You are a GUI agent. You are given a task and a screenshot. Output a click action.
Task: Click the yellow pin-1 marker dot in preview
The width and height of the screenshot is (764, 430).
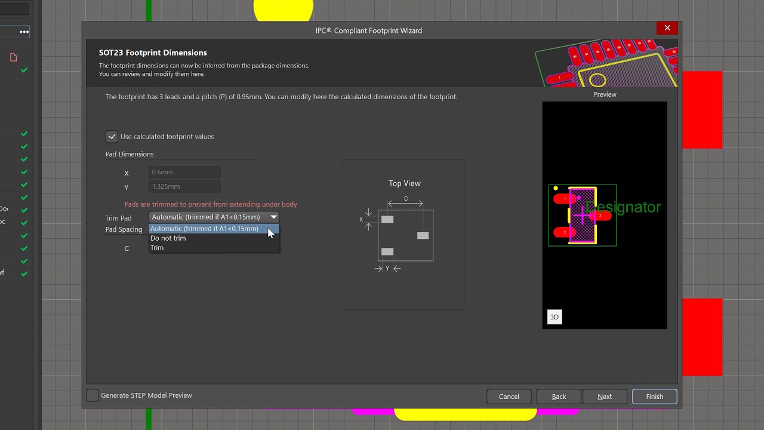pyautogui.click(x=556, y=188)
